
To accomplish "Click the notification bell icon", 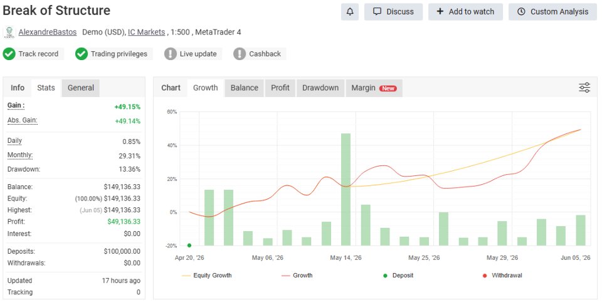I will pos(350,12).
